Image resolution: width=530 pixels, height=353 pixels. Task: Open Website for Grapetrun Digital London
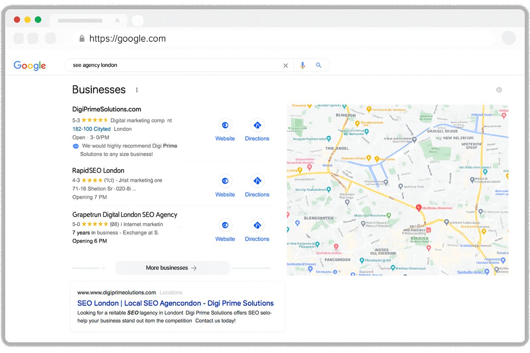225,231
